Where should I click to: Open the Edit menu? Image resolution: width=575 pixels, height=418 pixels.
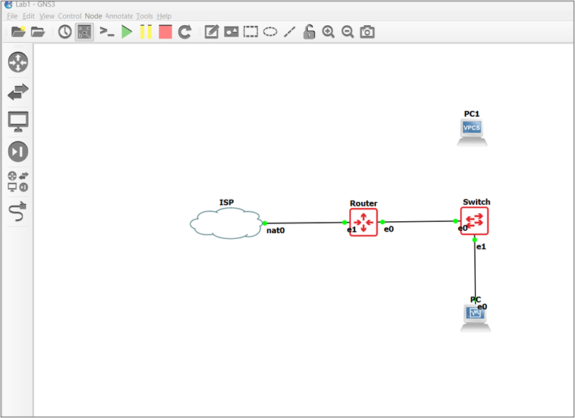[x=29, y=16]
